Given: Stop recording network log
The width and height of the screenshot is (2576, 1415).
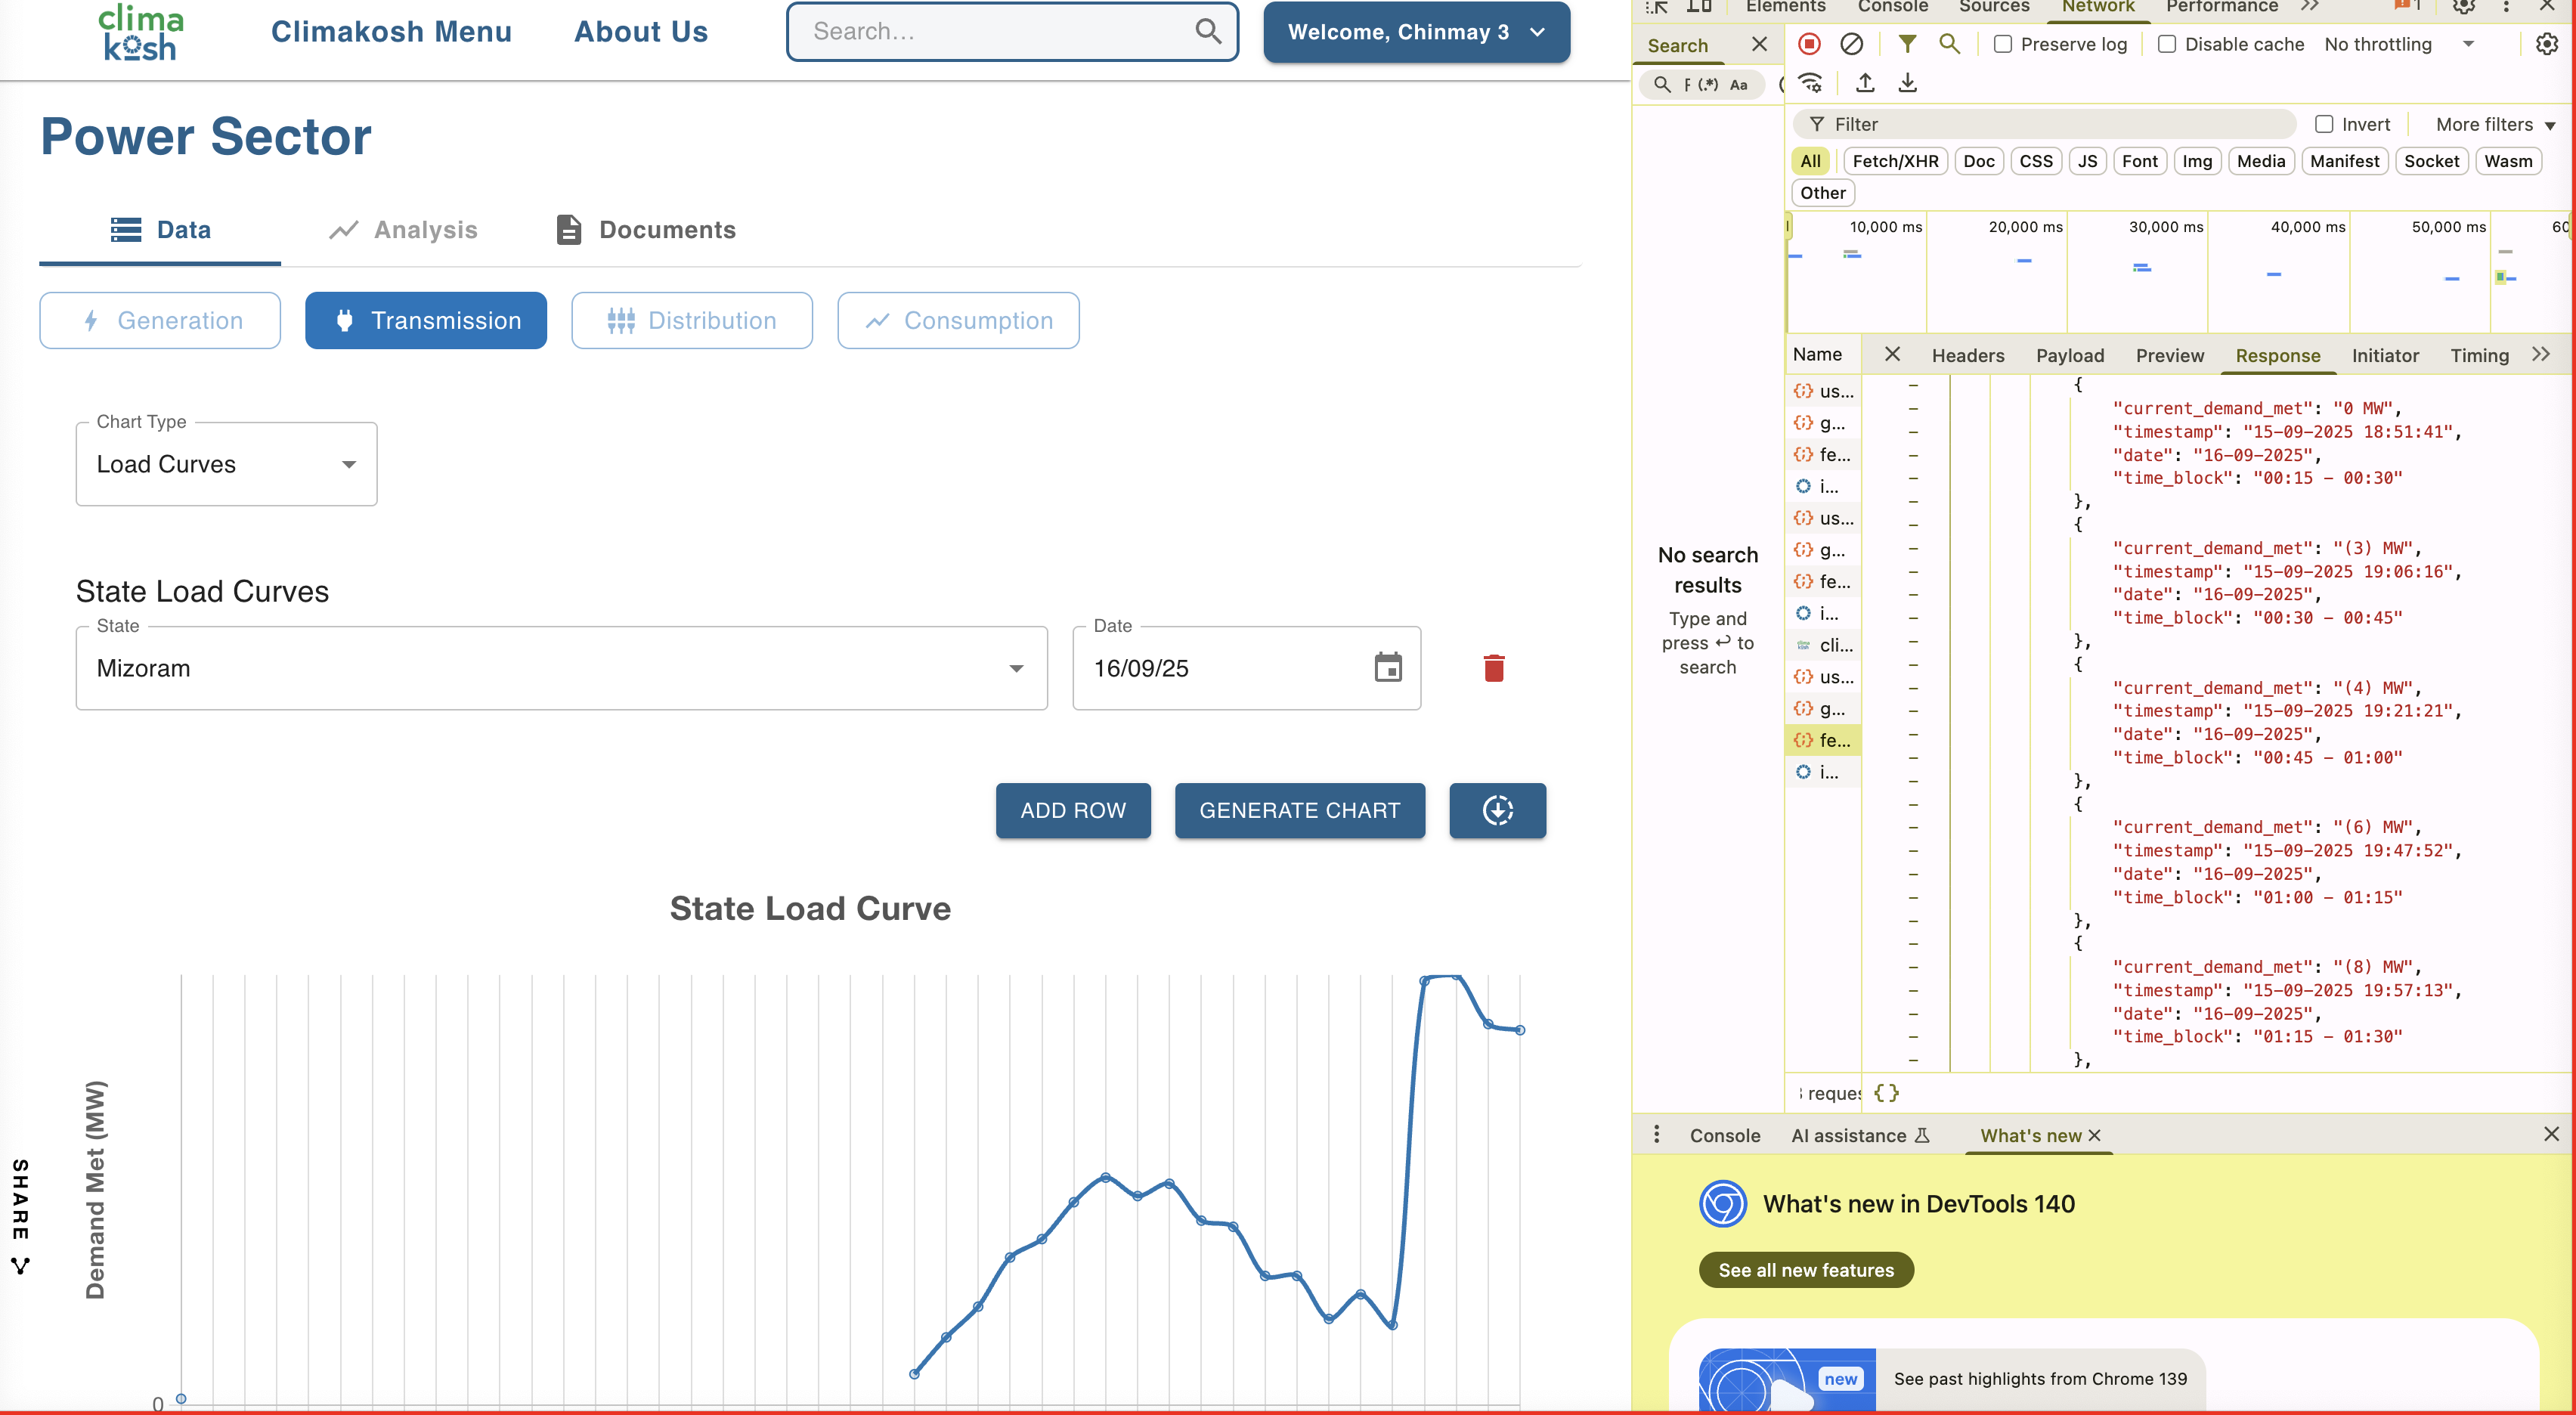Looking at the screenshot, I should [1809, 44].
